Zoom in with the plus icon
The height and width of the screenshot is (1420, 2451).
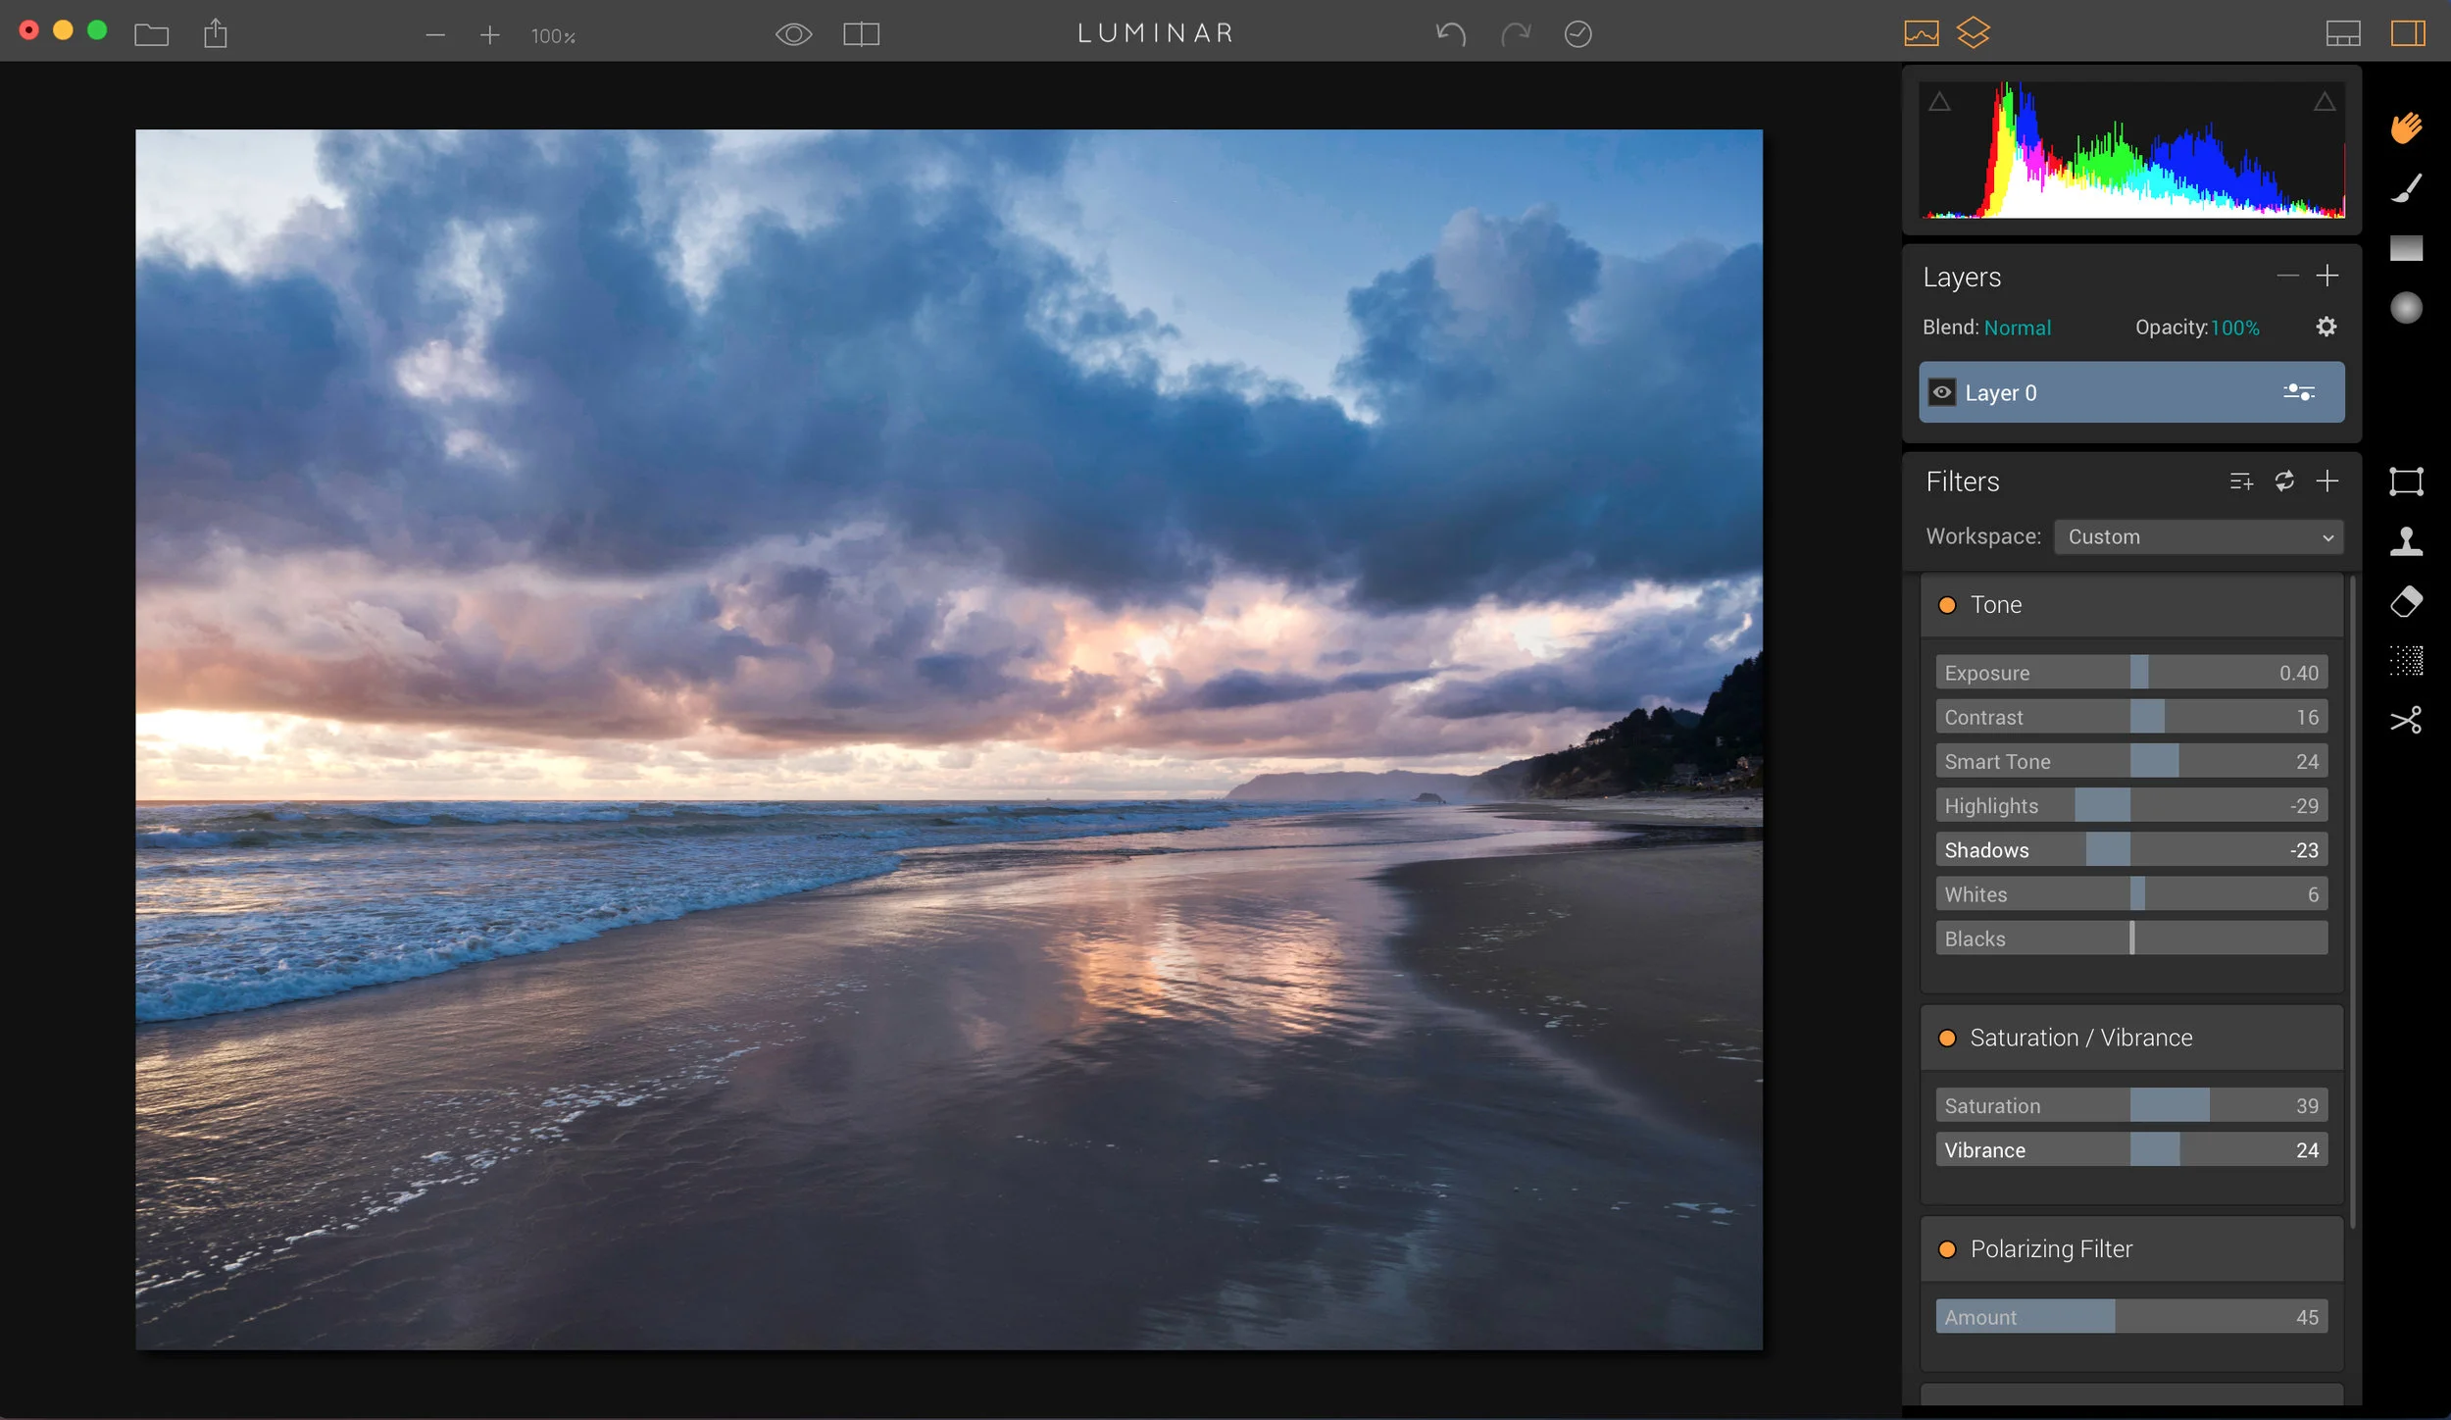click(x=489, y=35)
